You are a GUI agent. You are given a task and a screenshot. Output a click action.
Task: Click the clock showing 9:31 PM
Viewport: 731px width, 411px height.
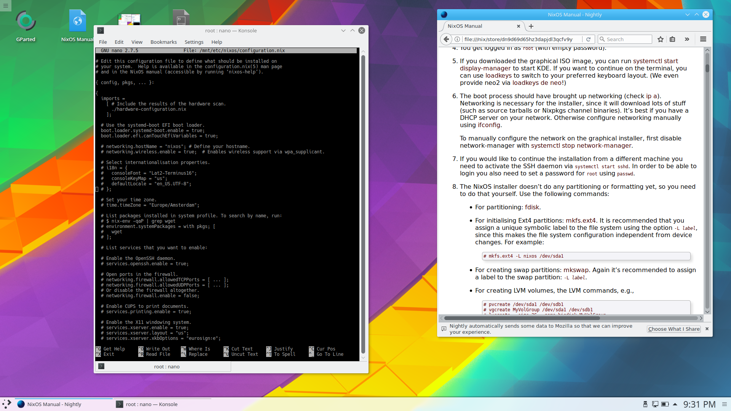[699, 404]
